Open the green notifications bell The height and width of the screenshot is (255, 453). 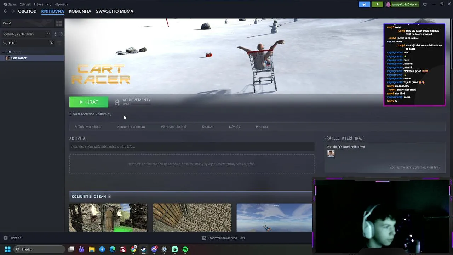(x=377, y=4)
